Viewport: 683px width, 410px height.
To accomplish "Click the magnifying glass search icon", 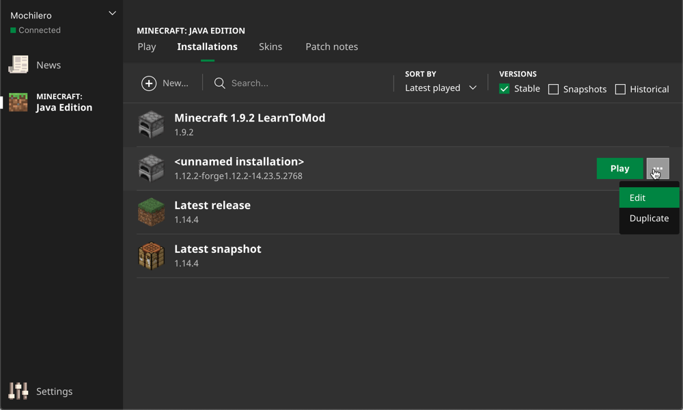I will 220,83.
